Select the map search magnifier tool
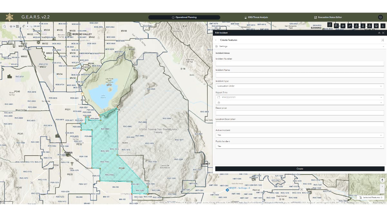 [x=5, y=26]
